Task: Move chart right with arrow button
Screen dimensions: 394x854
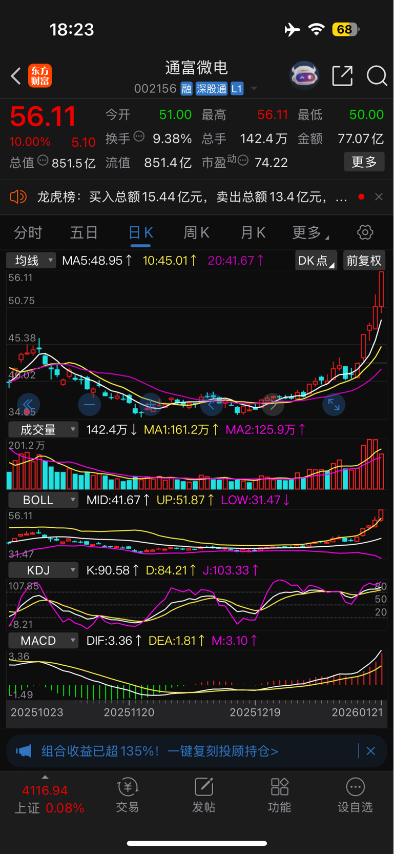Action: click(273, 405)
